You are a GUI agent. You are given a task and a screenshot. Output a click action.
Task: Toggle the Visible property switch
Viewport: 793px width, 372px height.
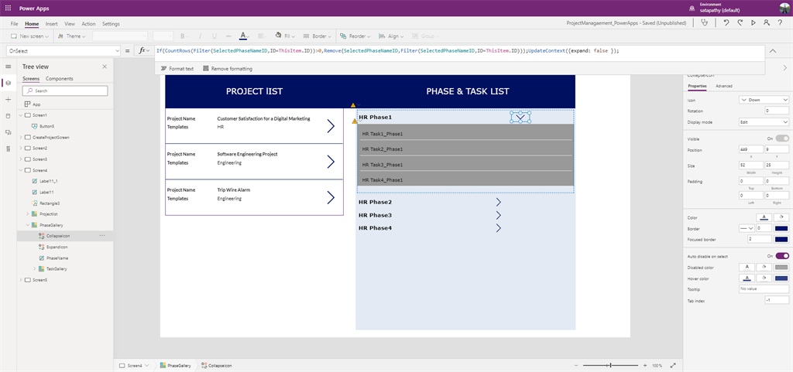point(783,138)
